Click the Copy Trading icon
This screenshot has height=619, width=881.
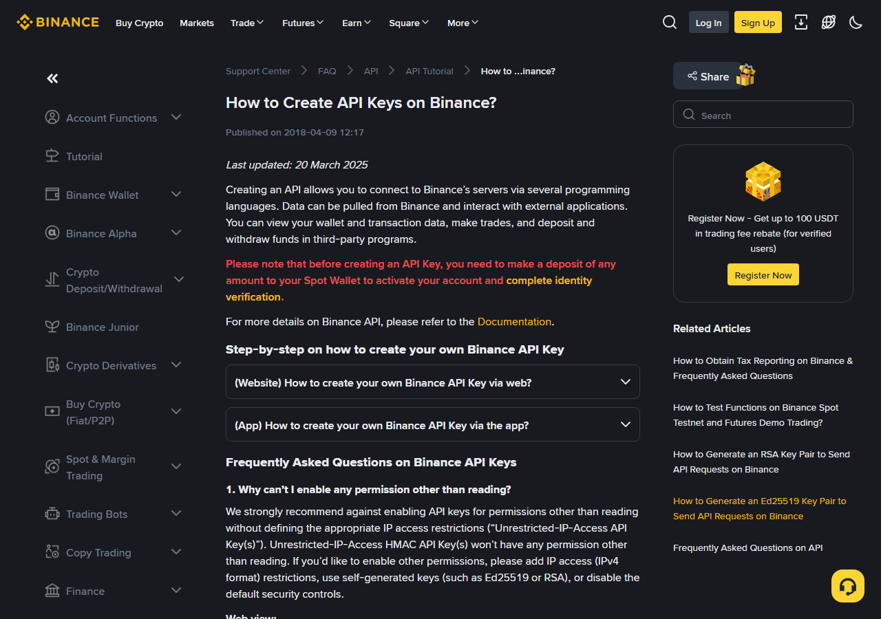[52, 552]
